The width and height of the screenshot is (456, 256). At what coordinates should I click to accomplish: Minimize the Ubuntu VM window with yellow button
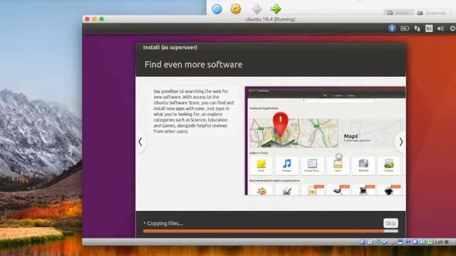(x=95, y=19)
